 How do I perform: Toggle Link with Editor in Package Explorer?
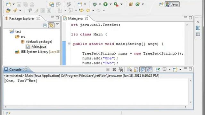click(51, 25)
